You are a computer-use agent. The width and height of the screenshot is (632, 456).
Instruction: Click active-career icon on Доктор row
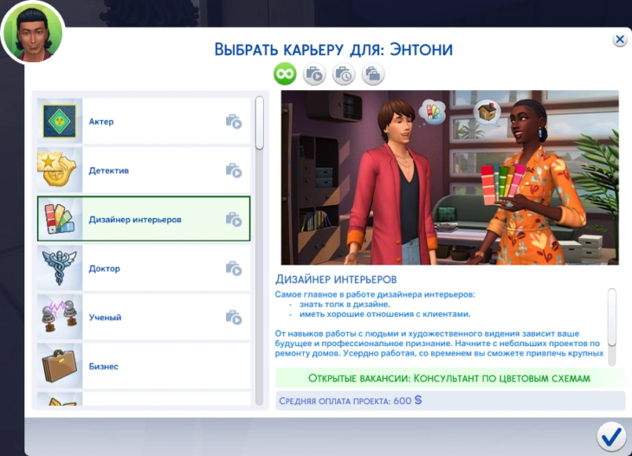coord(234,268)
